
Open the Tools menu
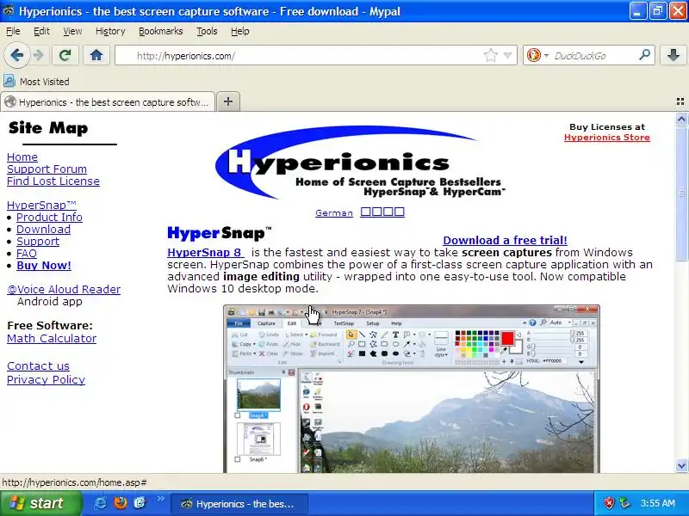[207, 31]
